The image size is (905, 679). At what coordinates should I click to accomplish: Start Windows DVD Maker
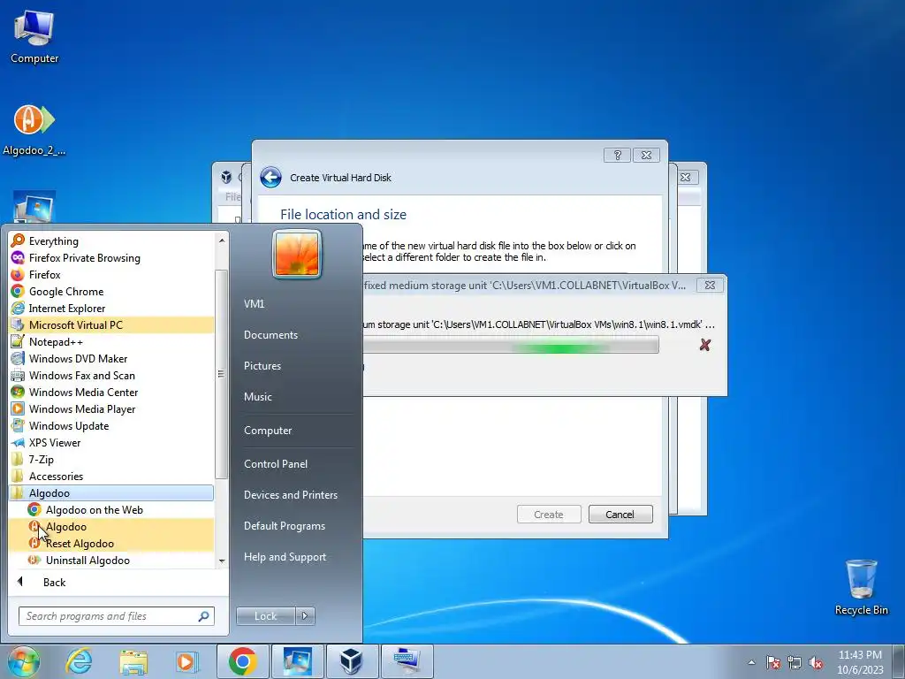coord(111,358)
